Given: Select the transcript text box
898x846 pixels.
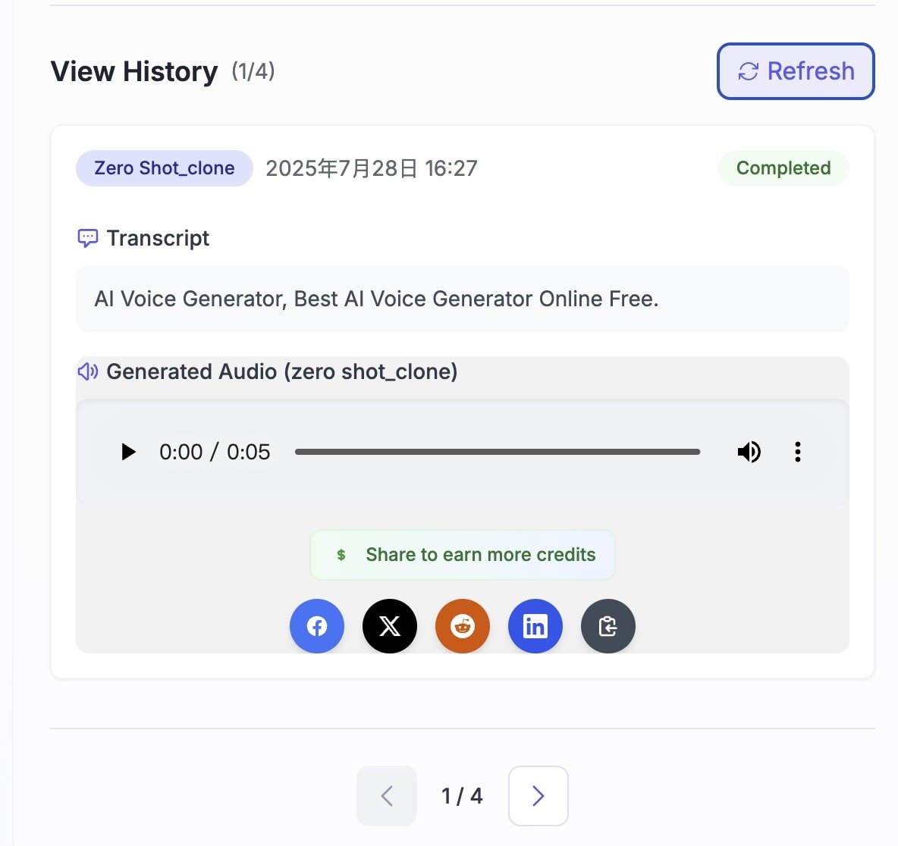Looking at the screenshot, I should [x=463, y=299].
